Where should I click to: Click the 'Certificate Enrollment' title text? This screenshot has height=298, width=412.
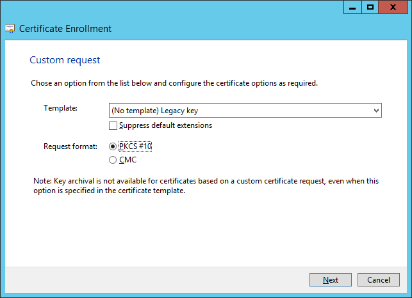tap(65, 29)
